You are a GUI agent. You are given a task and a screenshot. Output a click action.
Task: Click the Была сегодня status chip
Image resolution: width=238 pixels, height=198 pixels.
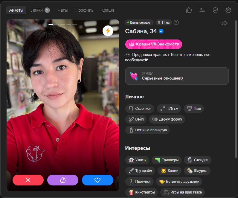[139, 22]
